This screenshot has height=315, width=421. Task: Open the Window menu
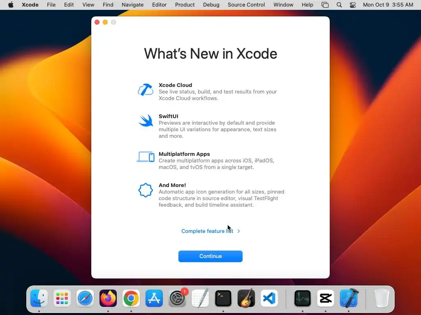tap(283, 5)
